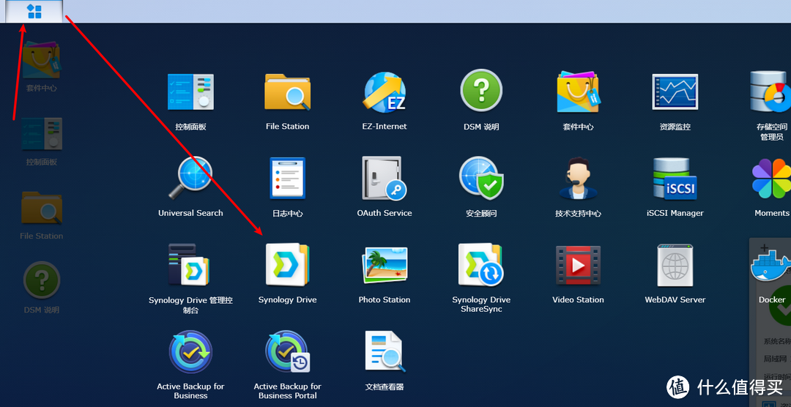Open Docker app icon
This screenshot has height=407, width=791.
pos(770,266)
